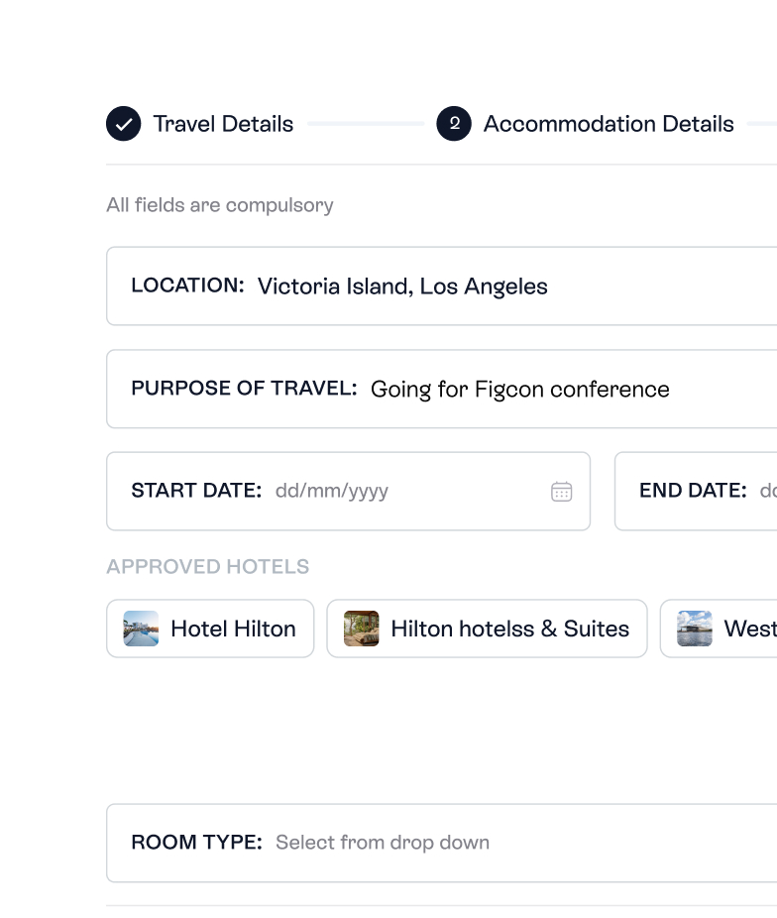This screenshot has width=777, height=918.
Task: Select the Westin hotel option
Action: point(723,629)
